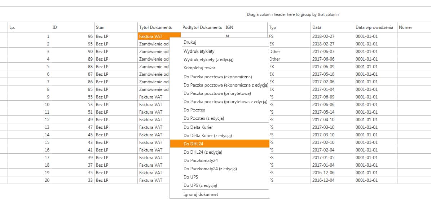The image size is (431, 224).
Task: Select Do Paczka pocztowa (priorytetowa)
Action: tap(220, 93)
